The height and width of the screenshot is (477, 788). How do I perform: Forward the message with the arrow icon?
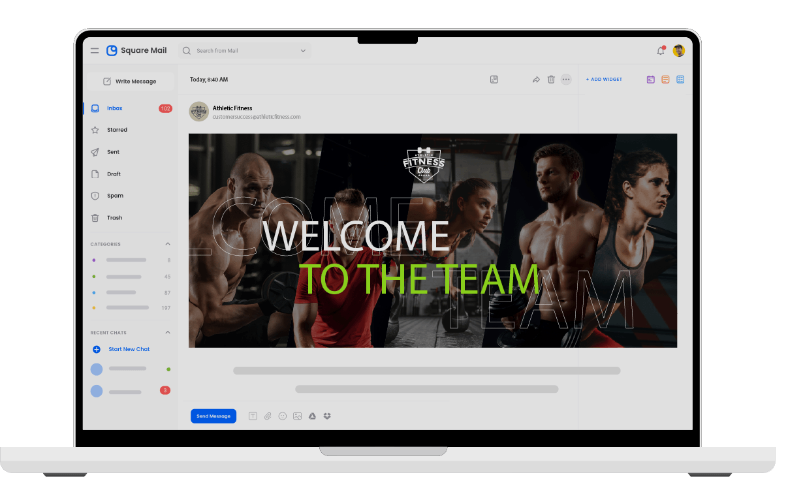pyautogui.click(x=536, y=80)
